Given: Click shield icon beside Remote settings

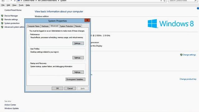Looking at the screenshot, I should (x=2, y=19).
